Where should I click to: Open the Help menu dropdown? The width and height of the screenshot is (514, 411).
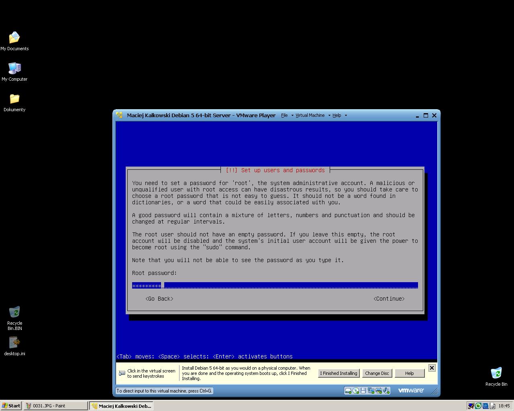click(339, 115)
